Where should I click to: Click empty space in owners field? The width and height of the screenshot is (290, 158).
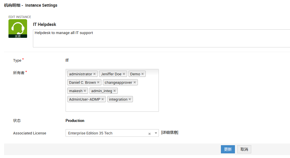(x=112, y=107)
